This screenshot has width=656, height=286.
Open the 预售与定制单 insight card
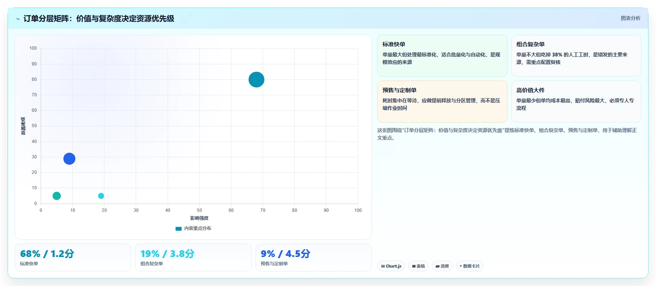[x=442, y=102]
